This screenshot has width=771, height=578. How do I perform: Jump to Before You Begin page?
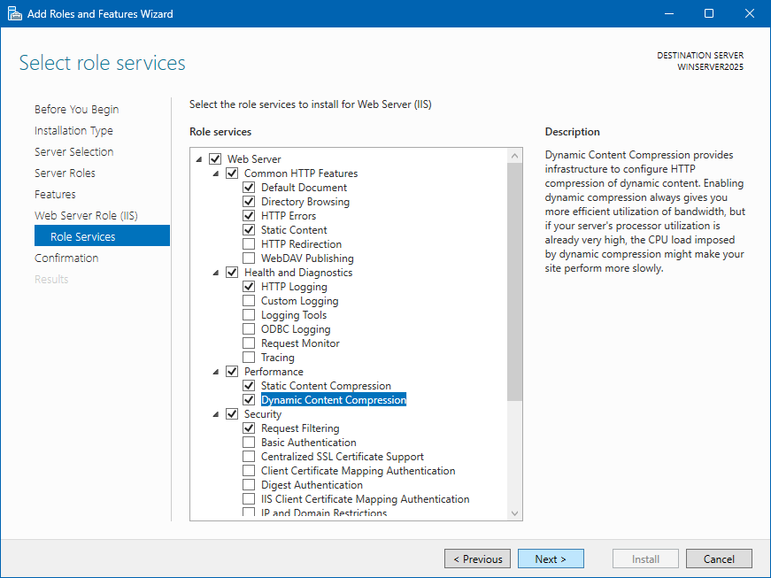(76, 110)
